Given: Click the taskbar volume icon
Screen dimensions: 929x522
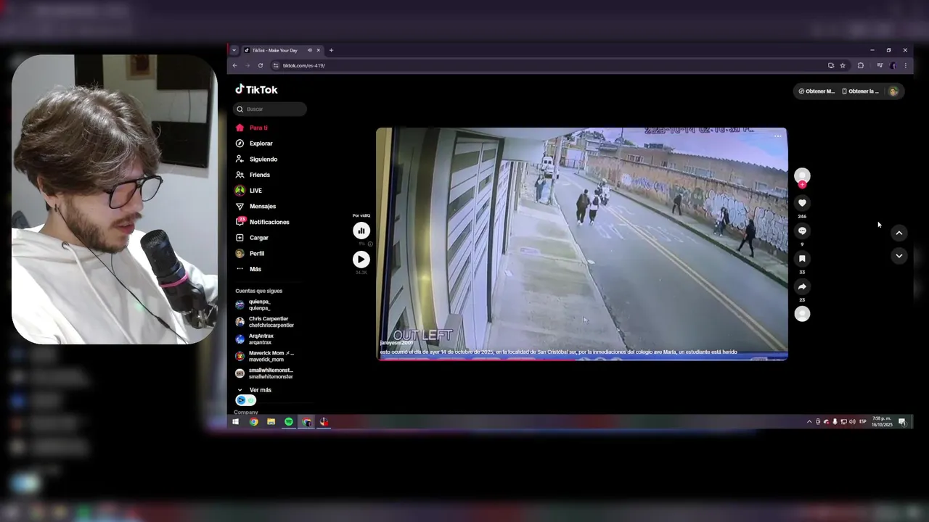Looking at the screenshot, I should pyautogui.click(x=852, y=422).
